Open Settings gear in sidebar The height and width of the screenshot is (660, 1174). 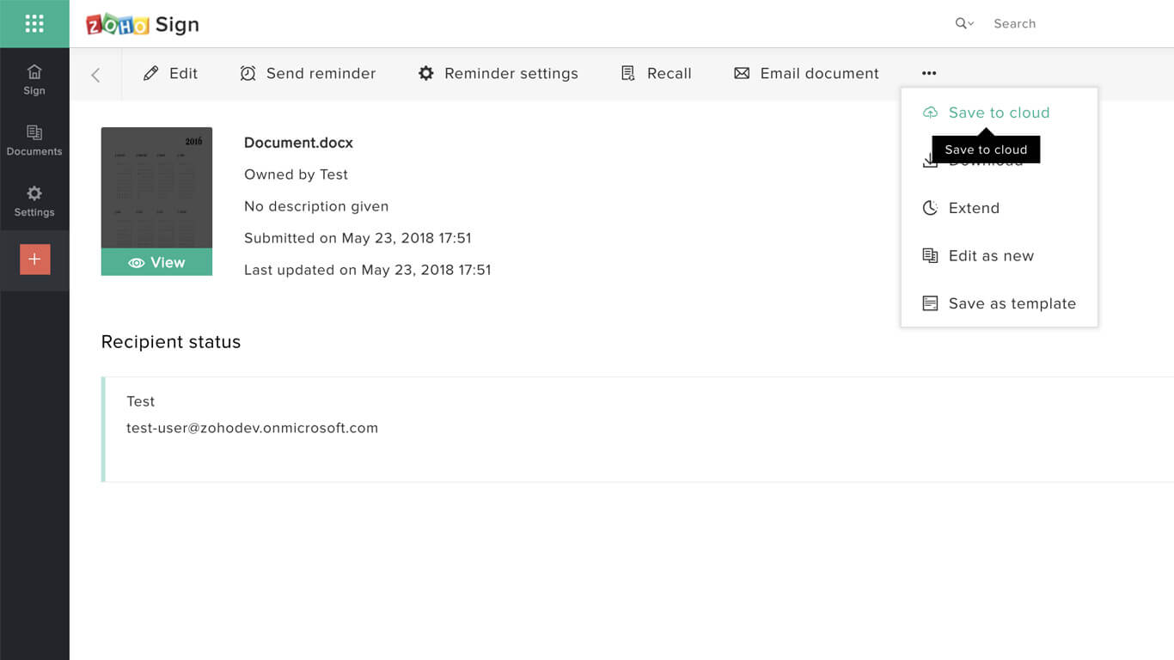pyautogui.click(x=34, y=201)
